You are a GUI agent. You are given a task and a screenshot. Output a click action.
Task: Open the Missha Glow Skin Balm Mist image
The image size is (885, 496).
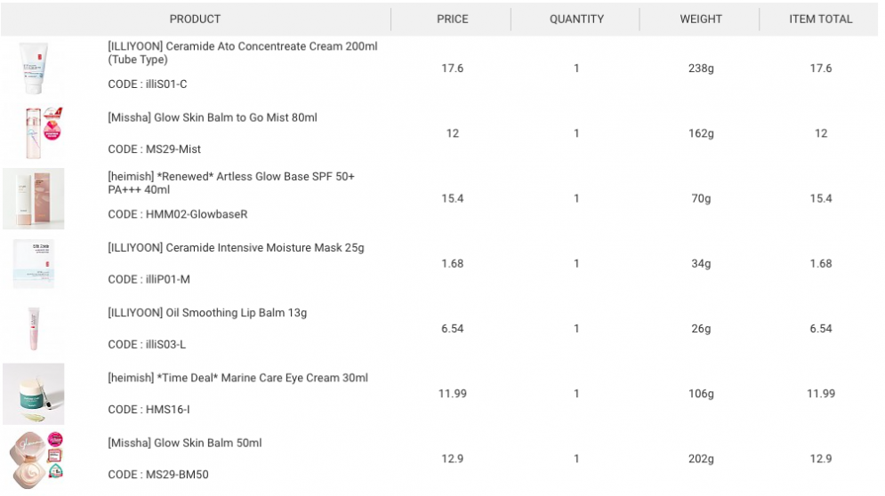(34, 133)
